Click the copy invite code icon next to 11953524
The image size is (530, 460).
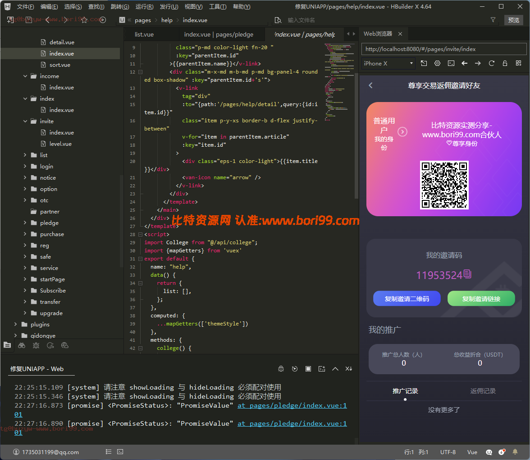click(x=467, y=274)
